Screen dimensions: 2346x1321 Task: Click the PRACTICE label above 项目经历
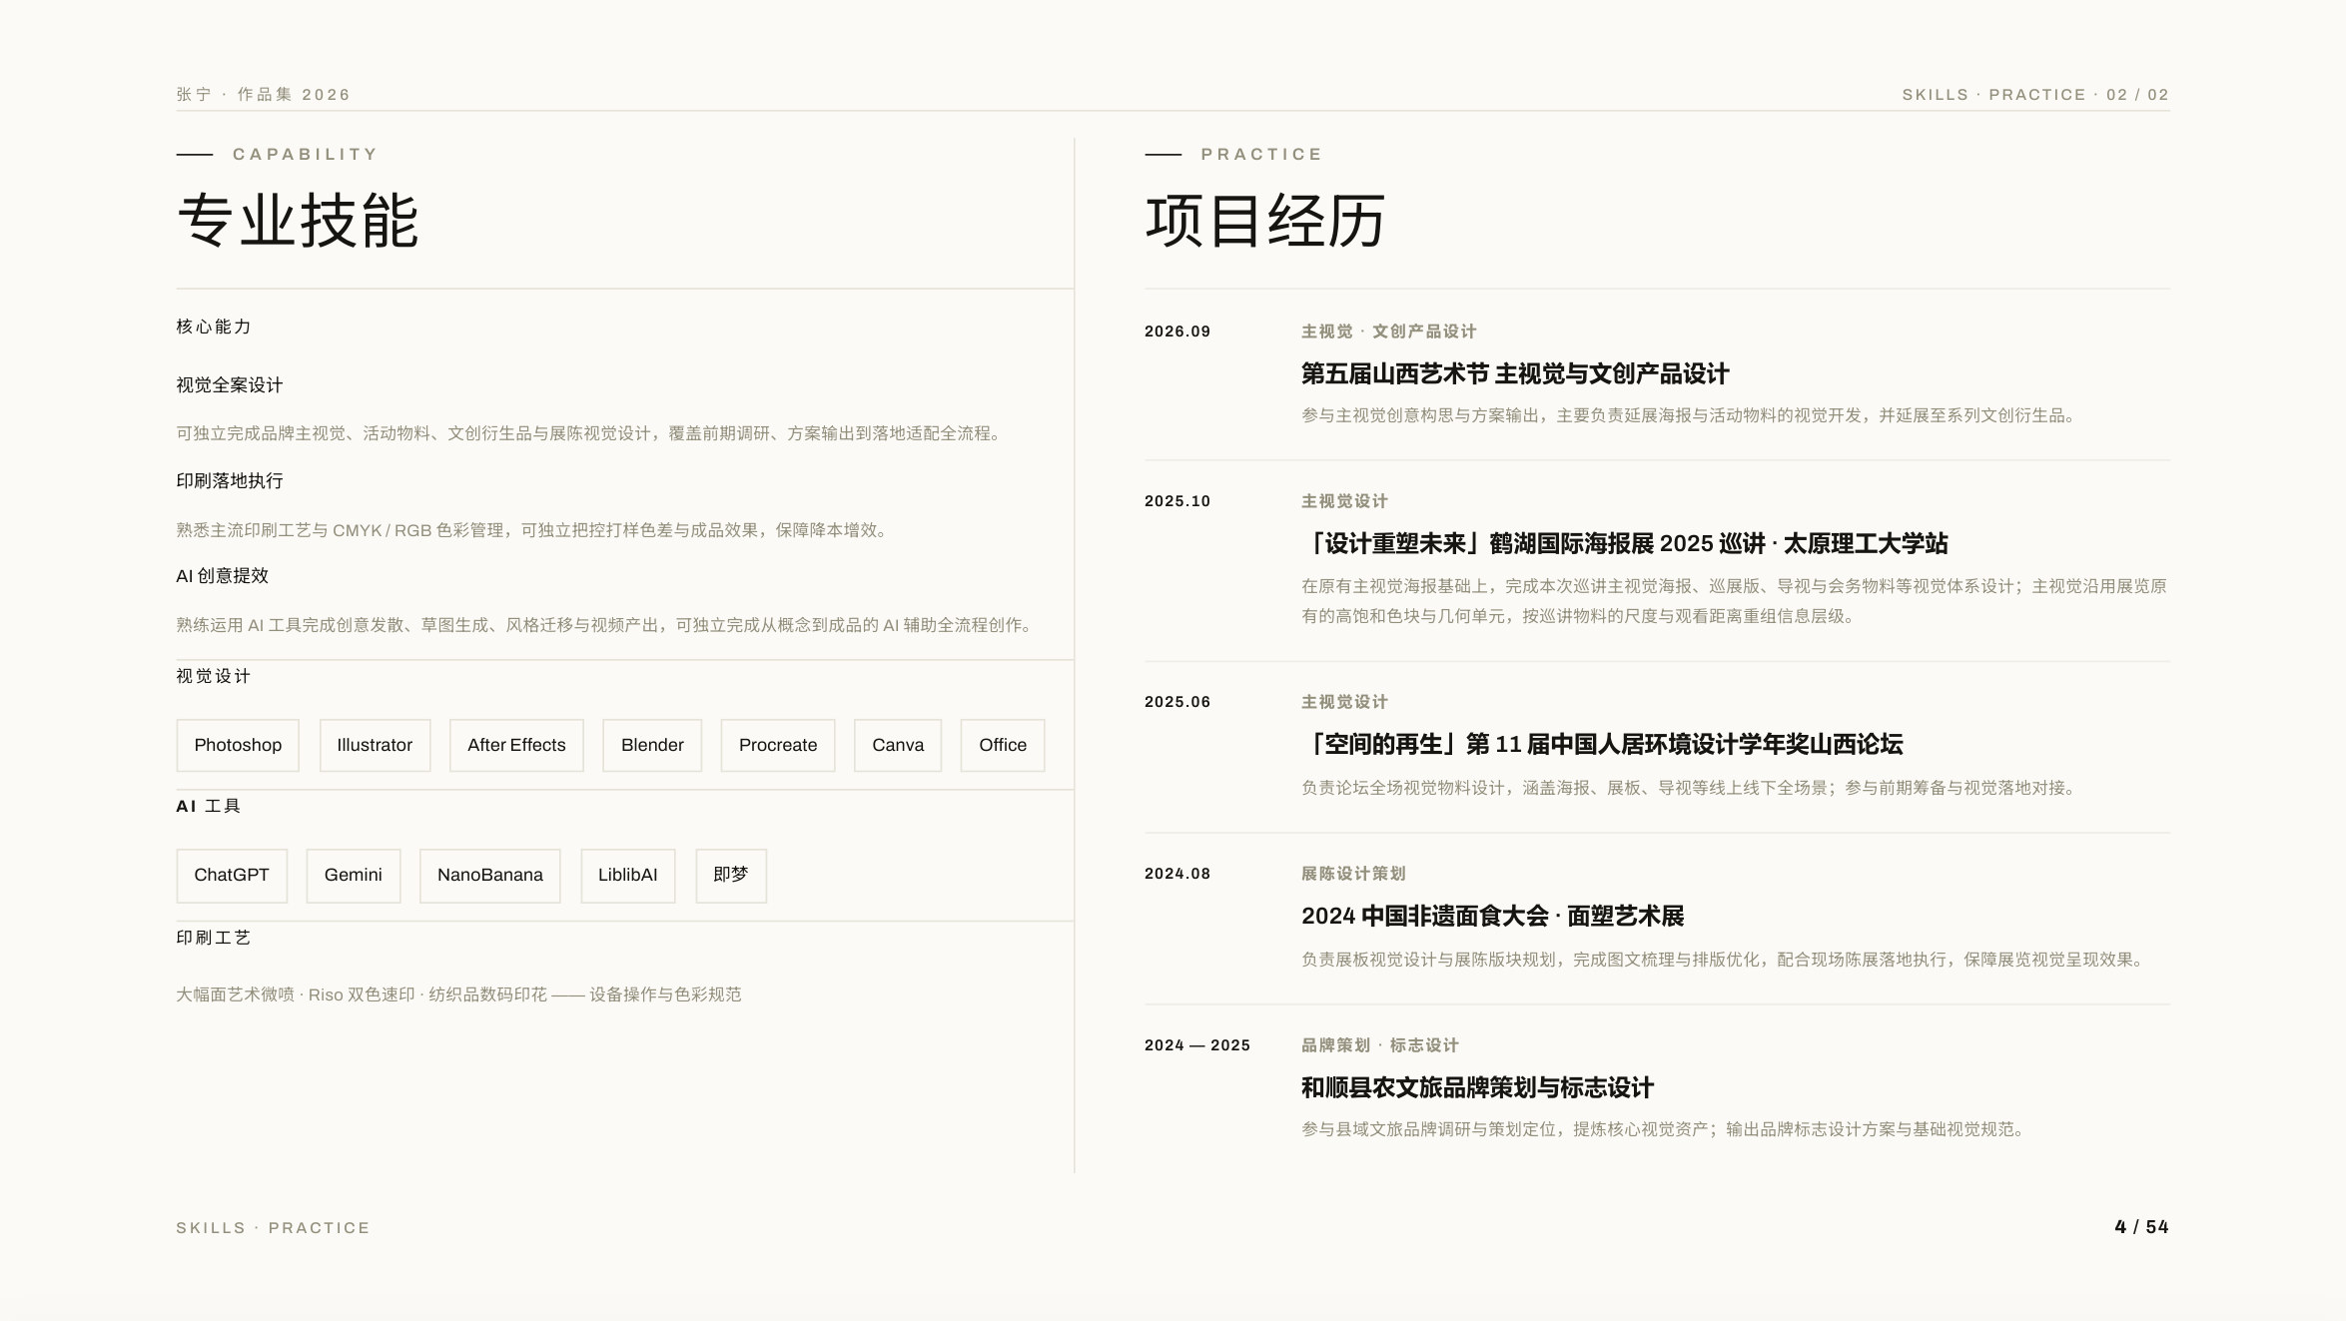[x=1262, y=154]
